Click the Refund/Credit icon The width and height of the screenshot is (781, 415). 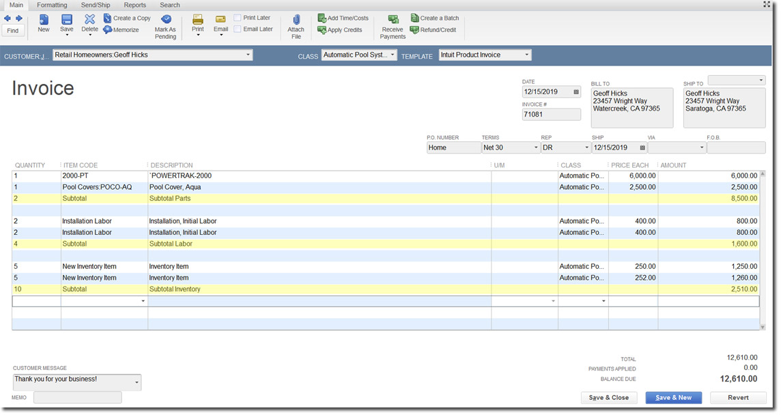(x=435, y=29)
